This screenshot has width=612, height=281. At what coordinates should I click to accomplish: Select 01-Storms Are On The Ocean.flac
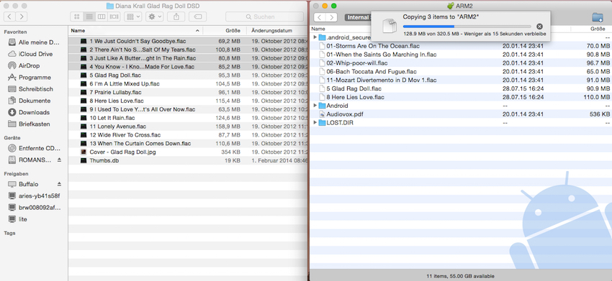pyautogui.click(x=461, y=46)
